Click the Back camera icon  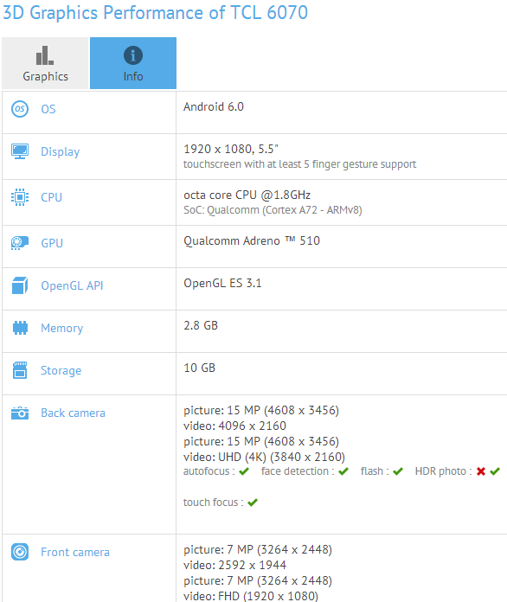(x=20, y=413)
